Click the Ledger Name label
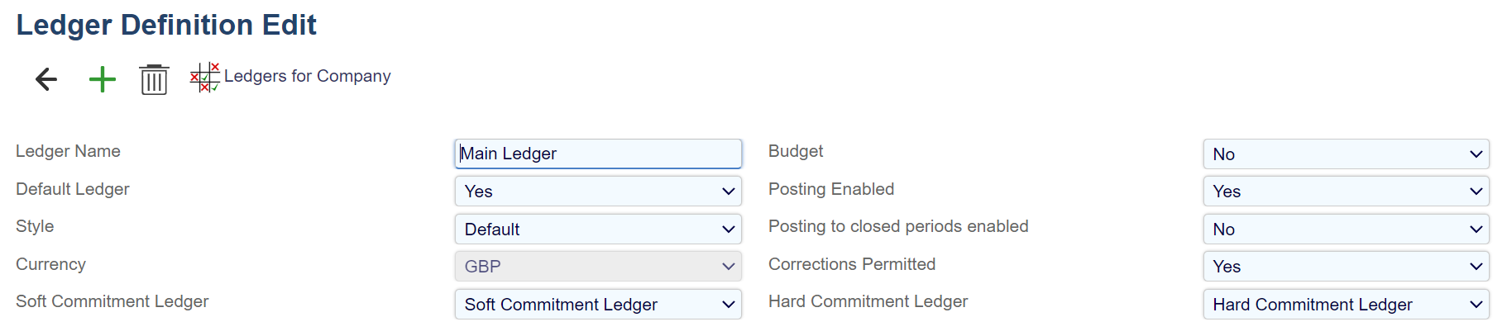Image resolution: width=1507 pixels, height=336 pixels. [68, 151]
